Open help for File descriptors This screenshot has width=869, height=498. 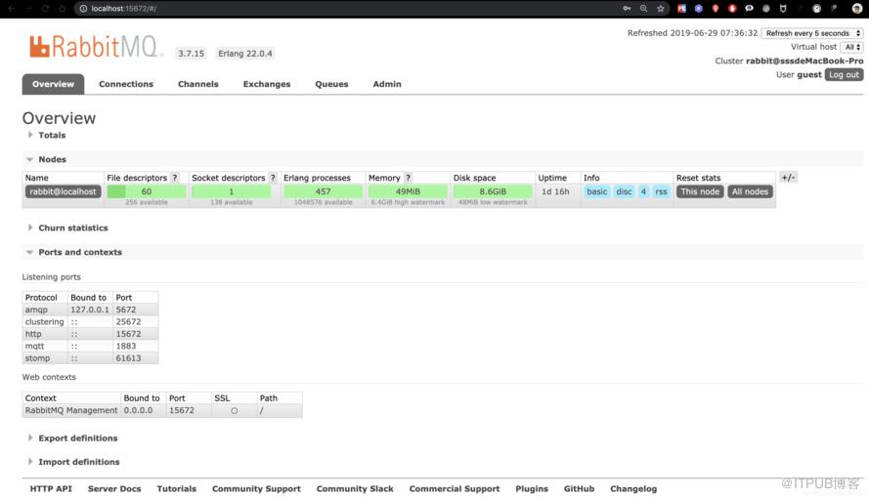(x=175, y=178)
